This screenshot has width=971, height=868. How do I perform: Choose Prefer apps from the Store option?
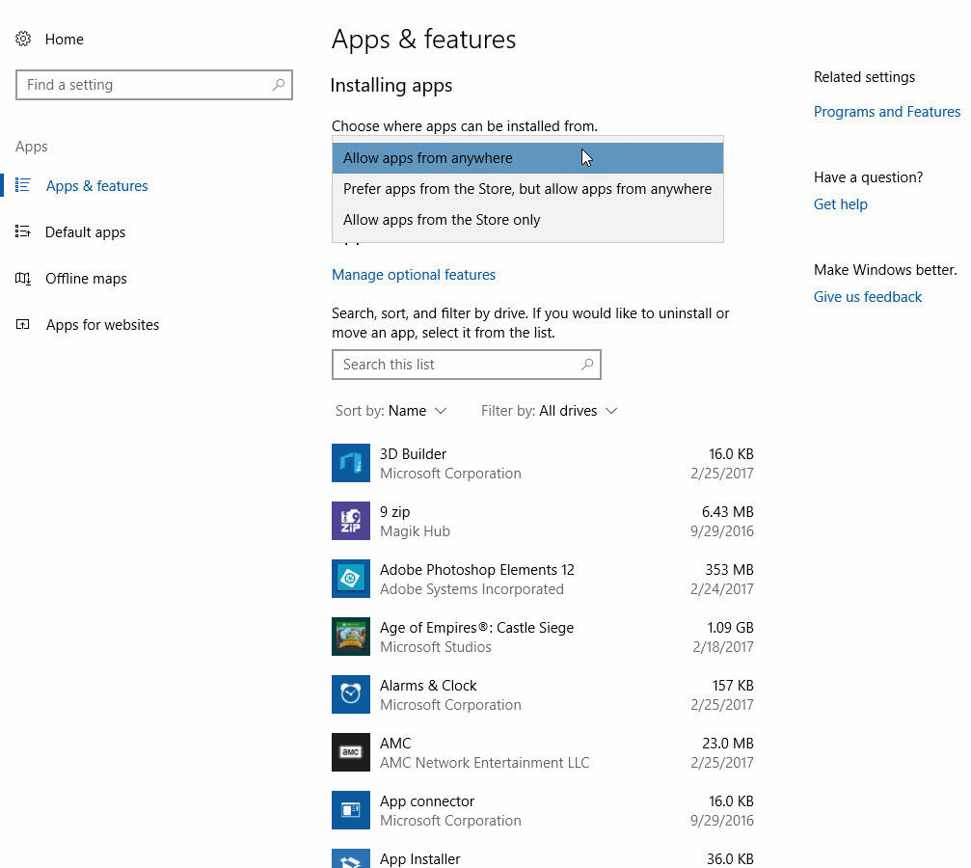point(527,189)
